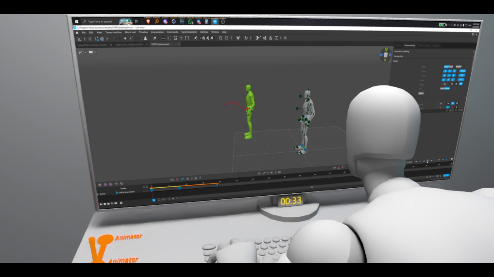
Task: Click the Reset button in Copier panel
Action: pos(421,93)
